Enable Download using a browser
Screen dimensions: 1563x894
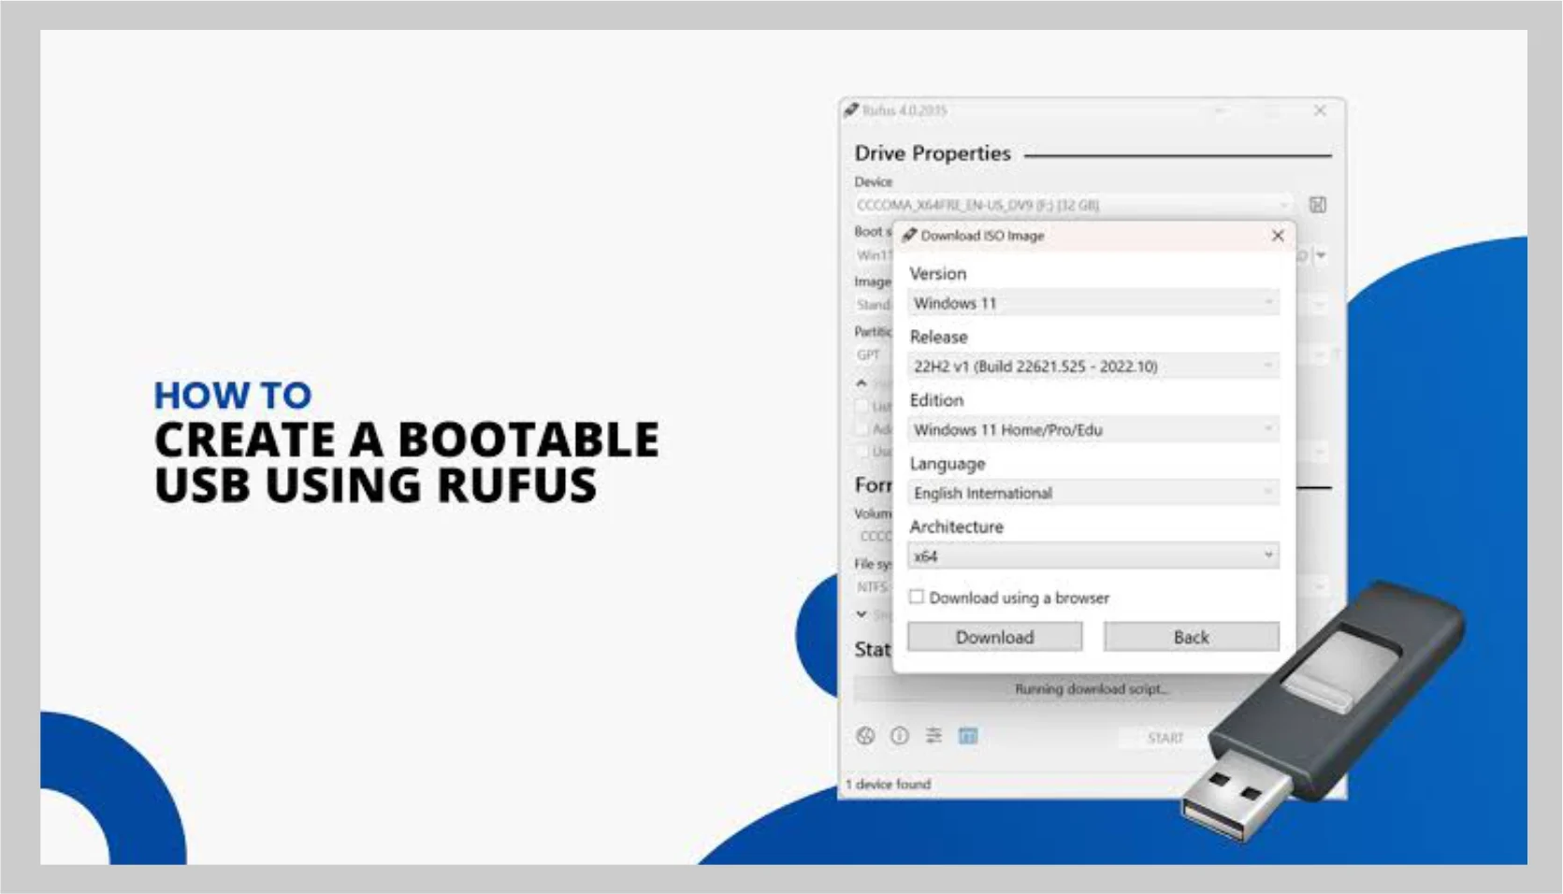point(917,597)
